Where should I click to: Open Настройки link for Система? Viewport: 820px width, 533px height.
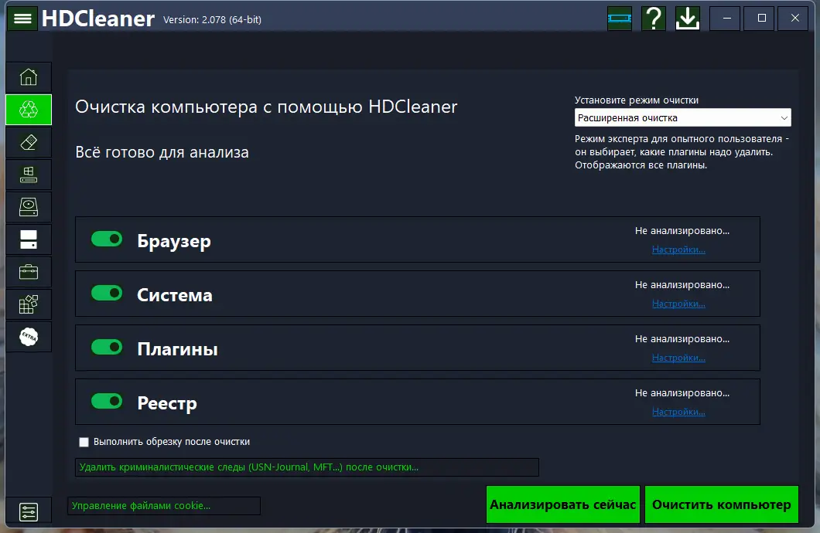(678, 304)
